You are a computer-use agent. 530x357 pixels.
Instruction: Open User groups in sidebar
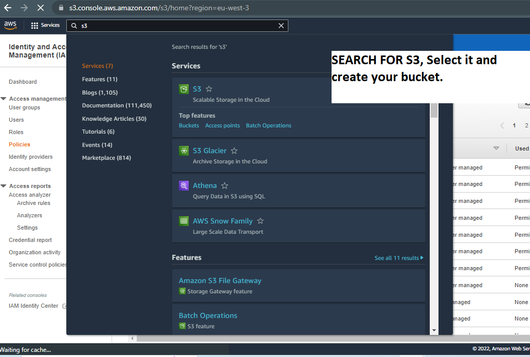pyautogui.click(x=24, y=107)
